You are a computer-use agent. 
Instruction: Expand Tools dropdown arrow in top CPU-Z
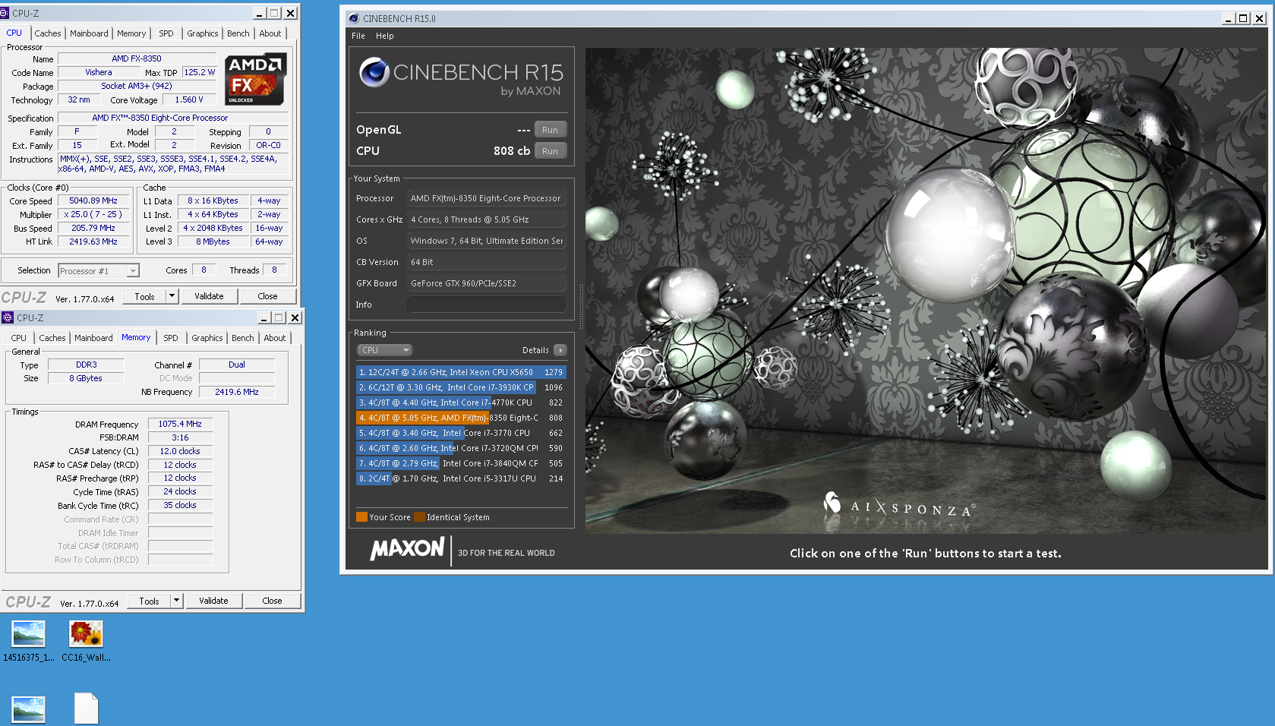[172, 296]
